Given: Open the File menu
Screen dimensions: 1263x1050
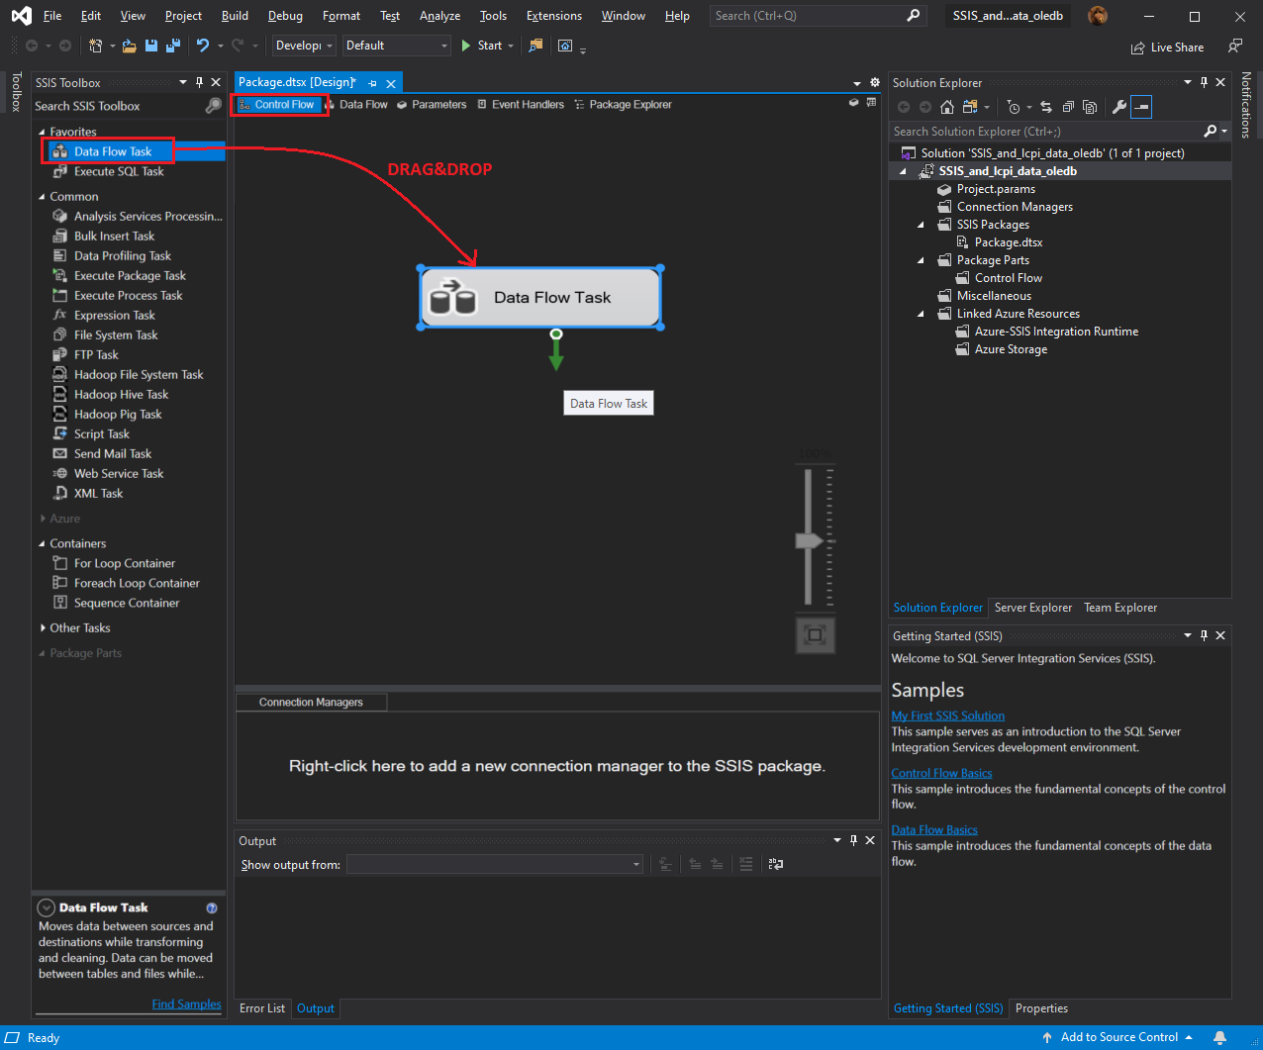Looking at the screenshot, I should coord(52,16).
